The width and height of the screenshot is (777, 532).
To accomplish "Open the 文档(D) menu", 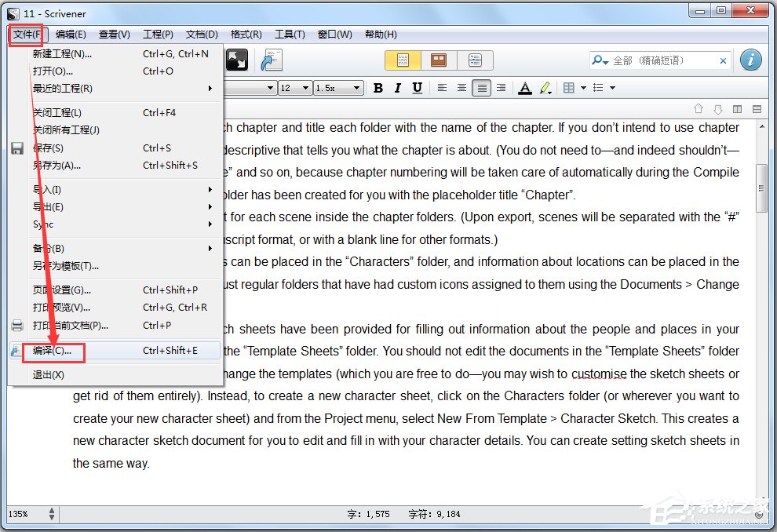I will [202, 35].
